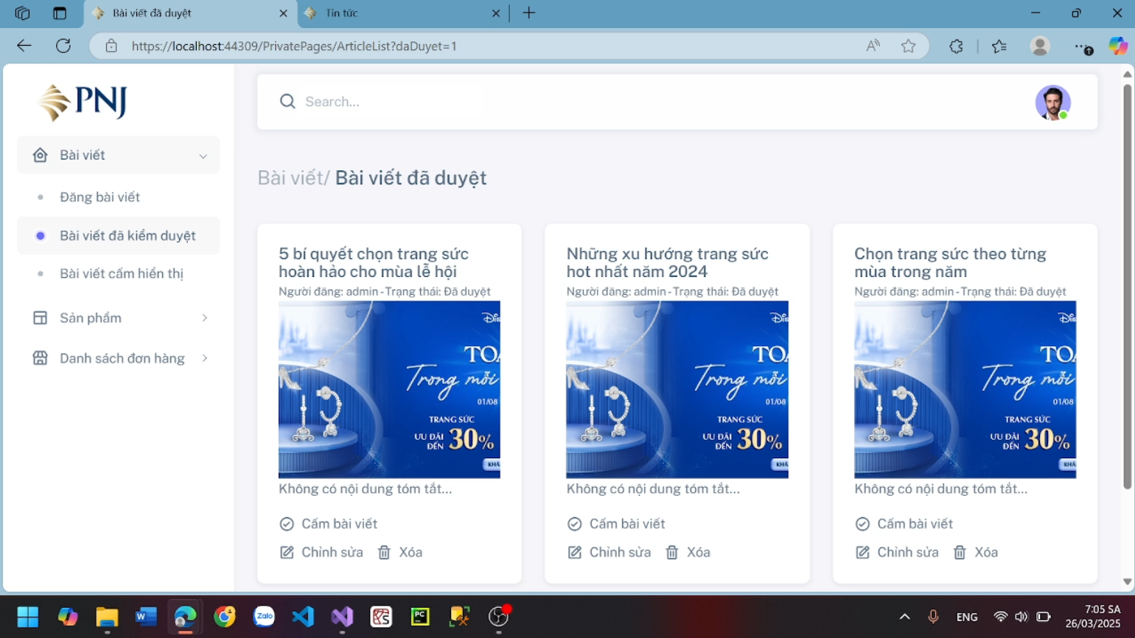Click 'Xóa' on 'Những xu hướng' card
The height and width of the screenshot is (638, 1135).
click(699, 553)
